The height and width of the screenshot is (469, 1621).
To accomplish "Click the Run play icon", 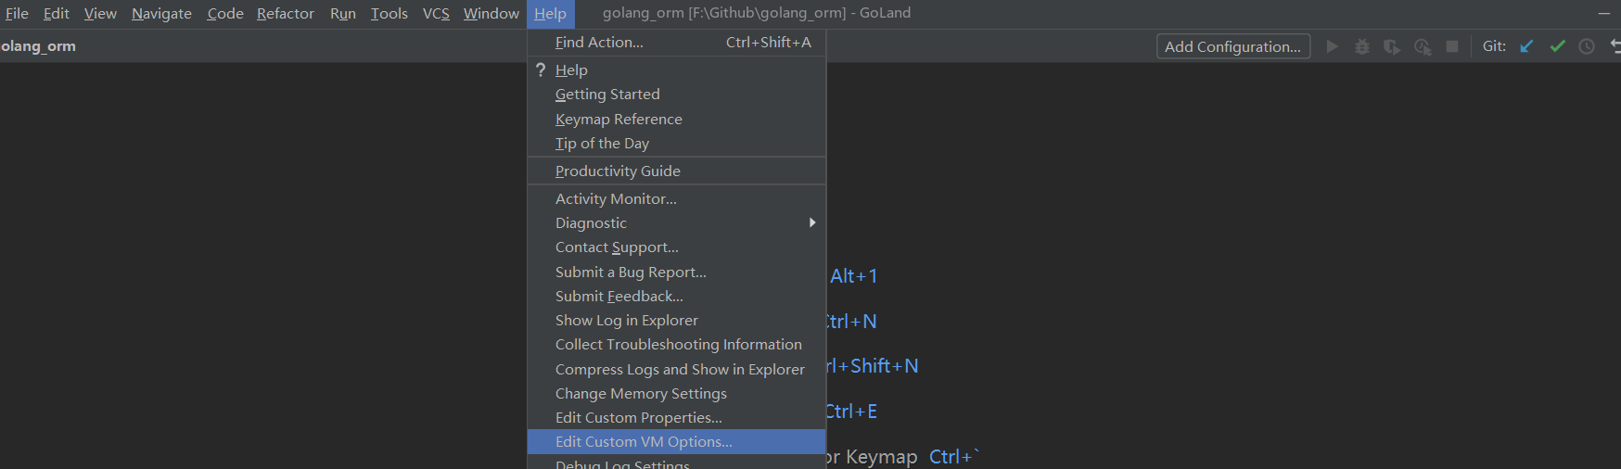I will tap(1332, 46).
